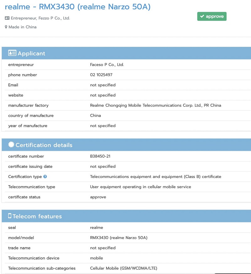Select phone number value '02 1025497'
Image resolution: width=251 pixels, height=274 pixels.
click(x=101, y=75)
